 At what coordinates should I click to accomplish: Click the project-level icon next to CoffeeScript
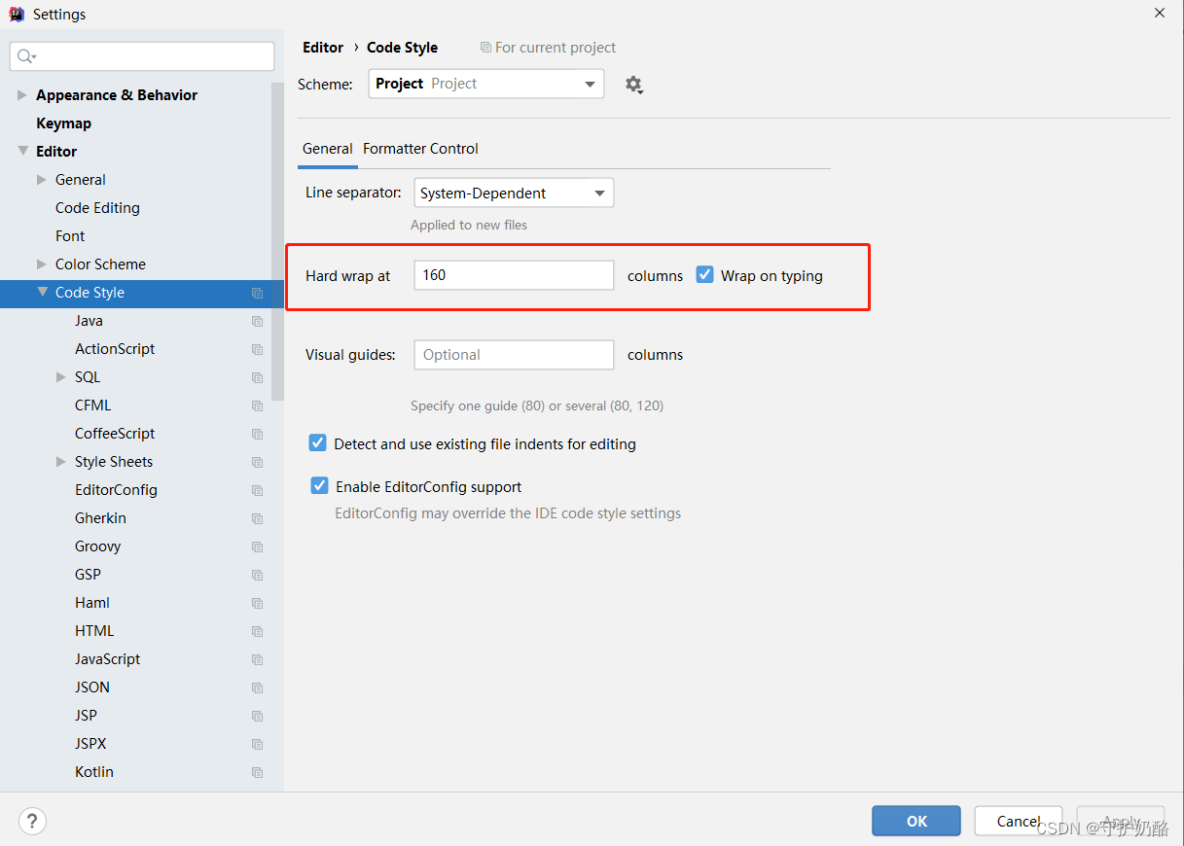coord(257,434)
